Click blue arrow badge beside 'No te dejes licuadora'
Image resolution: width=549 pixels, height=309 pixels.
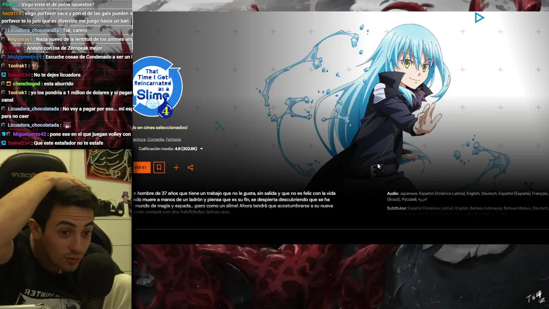click(x=3, y=75)
